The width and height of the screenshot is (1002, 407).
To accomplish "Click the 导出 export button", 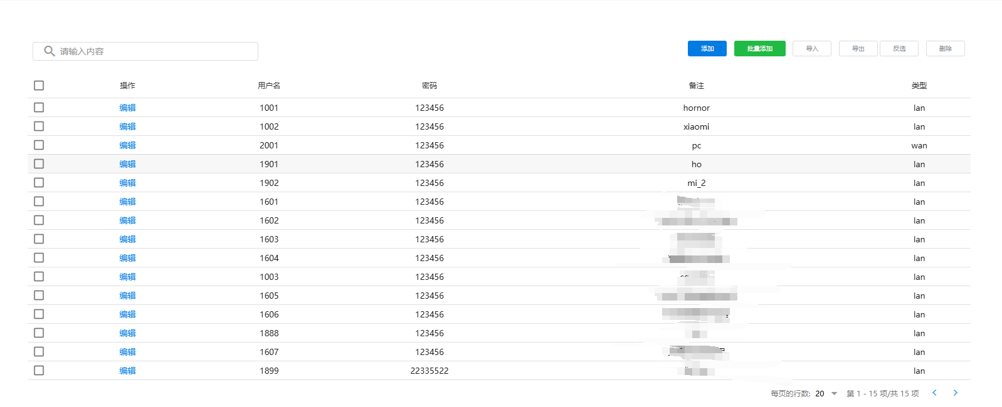I will (x=858, y=49).
